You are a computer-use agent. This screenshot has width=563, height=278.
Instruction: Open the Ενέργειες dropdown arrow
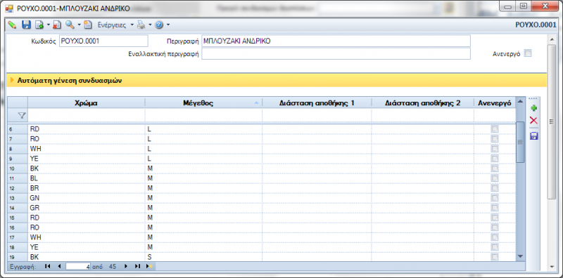click(x=132, y=25)
